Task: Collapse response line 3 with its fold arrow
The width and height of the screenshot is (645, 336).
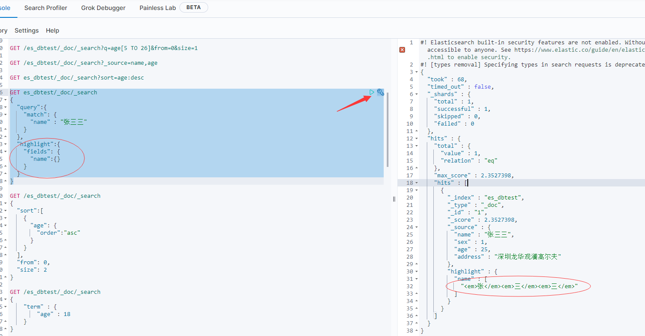Action: 416,72
